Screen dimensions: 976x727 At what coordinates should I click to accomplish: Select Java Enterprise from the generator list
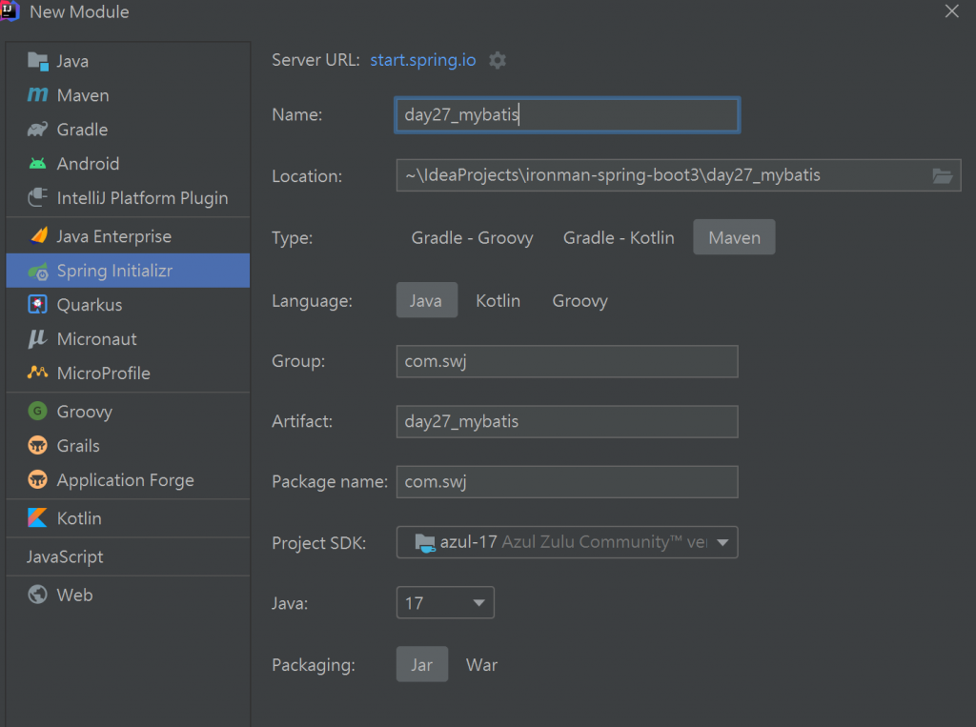113,236
